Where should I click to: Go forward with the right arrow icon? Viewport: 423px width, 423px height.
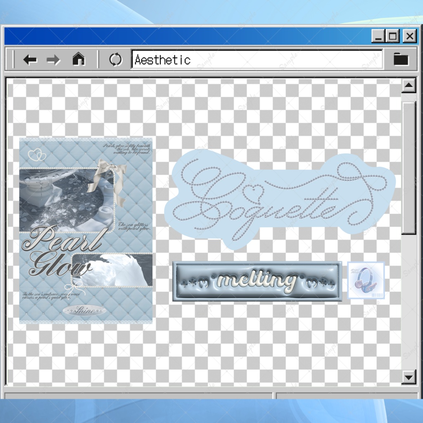pyautogui.click(x=53, y=59)
